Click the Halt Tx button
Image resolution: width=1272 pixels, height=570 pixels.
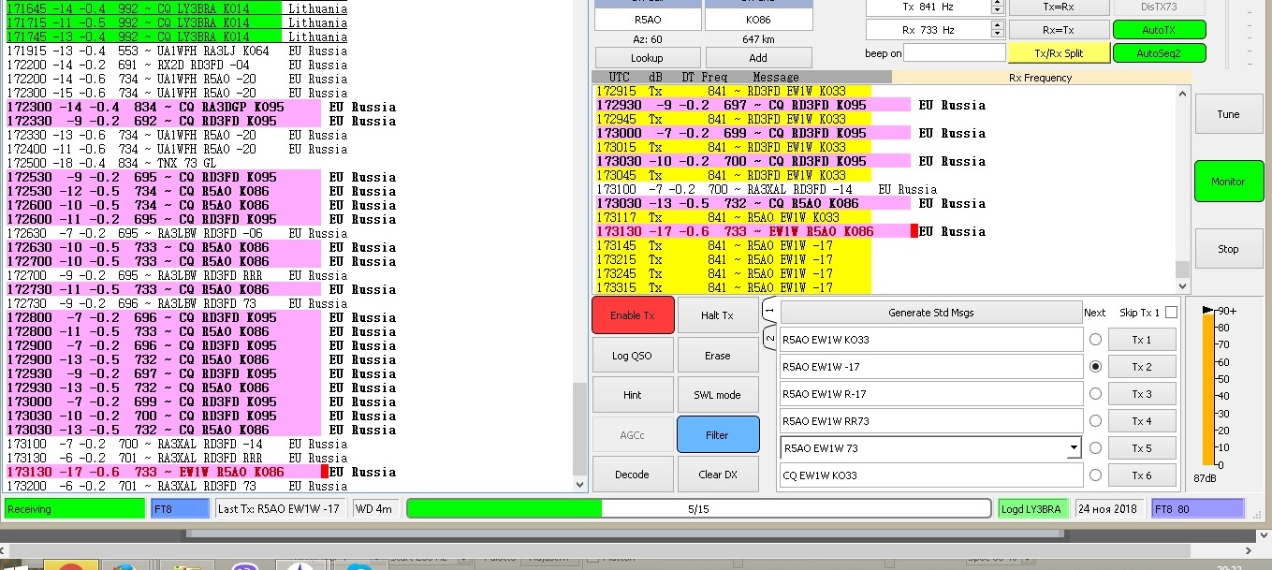[x=717, y=315]
